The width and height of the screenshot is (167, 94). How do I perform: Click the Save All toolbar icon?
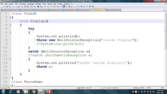10,7
